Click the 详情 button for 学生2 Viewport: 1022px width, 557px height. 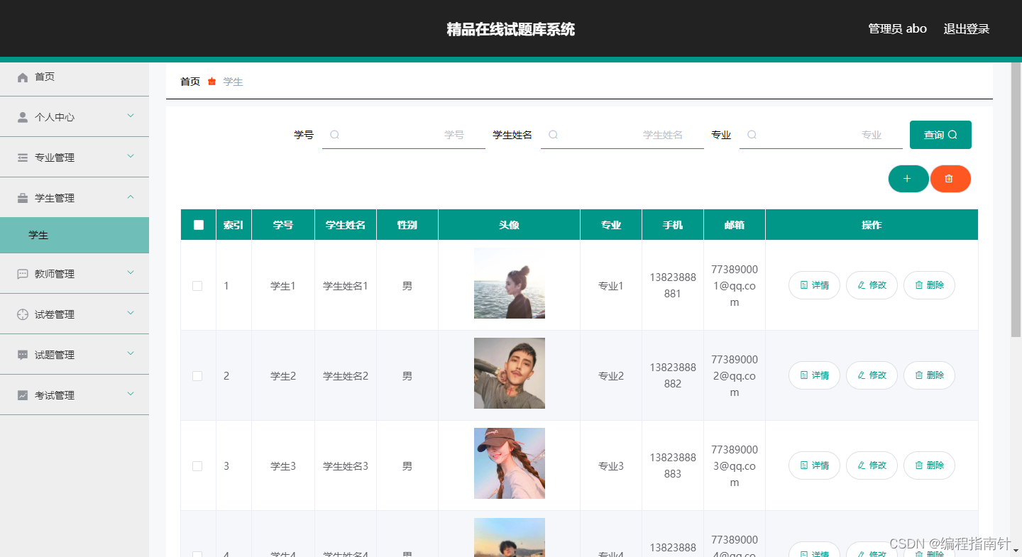pyautogui.click(x=814, y=375)
